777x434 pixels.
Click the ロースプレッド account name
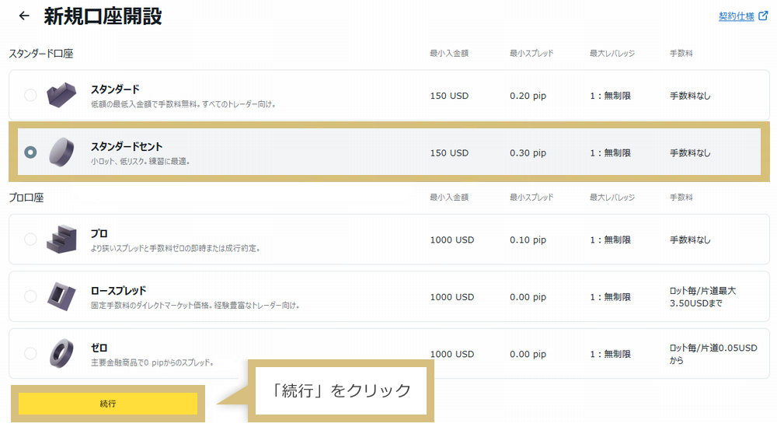(x=118, y=291)
